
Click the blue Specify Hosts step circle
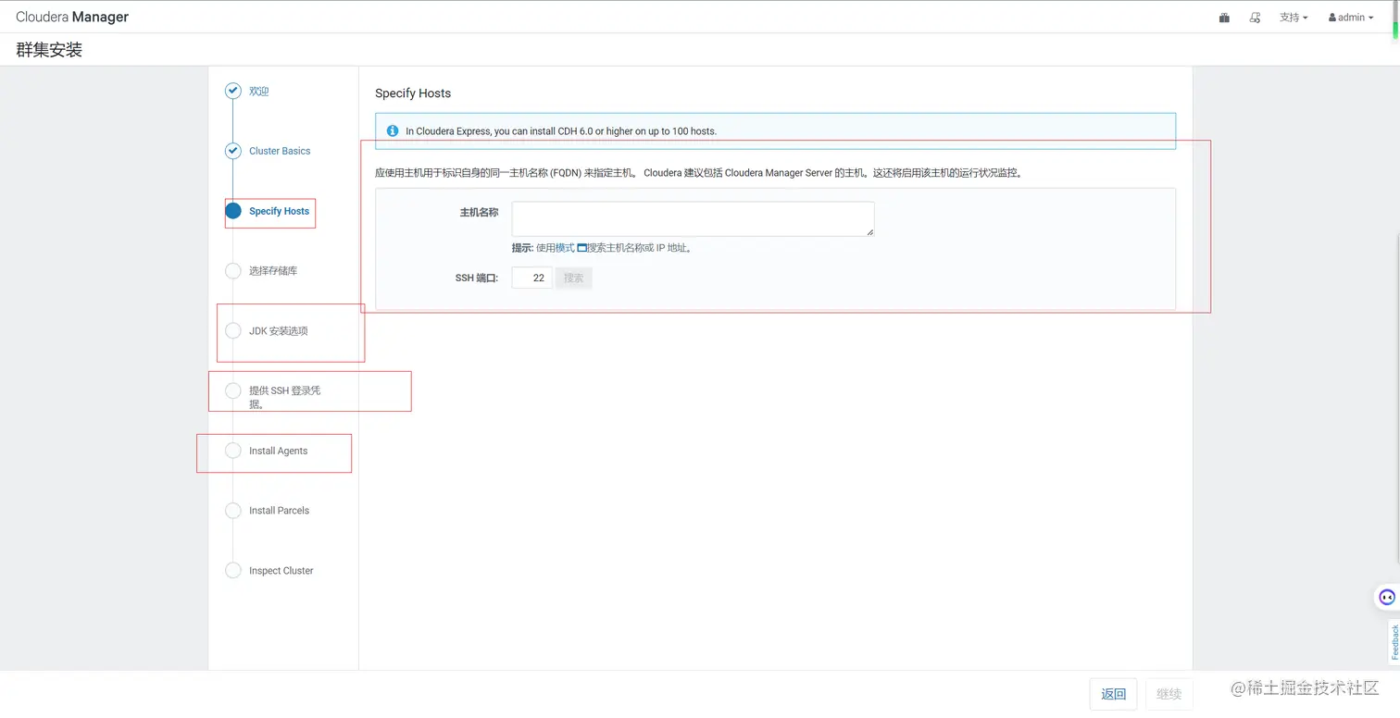(233, 211)
